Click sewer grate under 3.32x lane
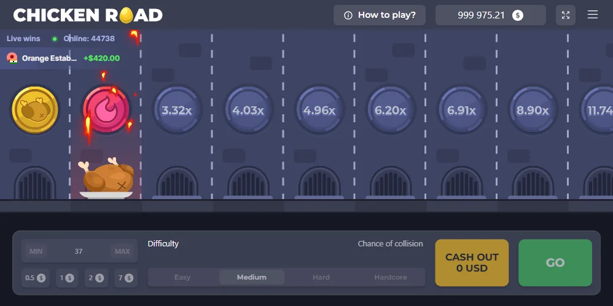The width and height of the screenshot is (613, 306). (177, 182)
